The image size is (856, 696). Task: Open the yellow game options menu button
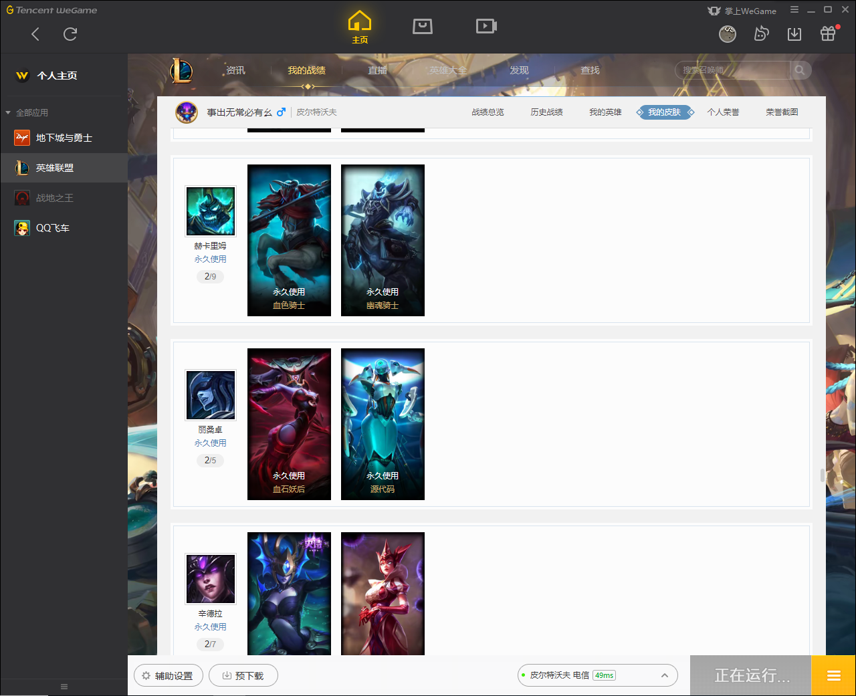click(834, 675)
